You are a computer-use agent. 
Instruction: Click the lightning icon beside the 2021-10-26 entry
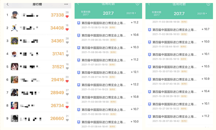pos(149,117)
